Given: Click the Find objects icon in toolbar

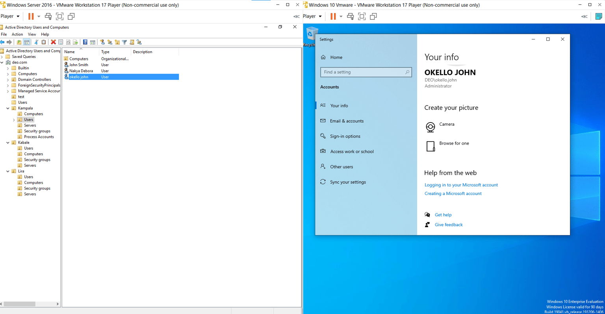Looking at the screenshot, I should coord(132,42).
